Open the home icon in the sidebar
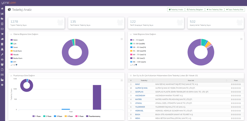This screenshot has height=121, width=247. tap(2, 9)
